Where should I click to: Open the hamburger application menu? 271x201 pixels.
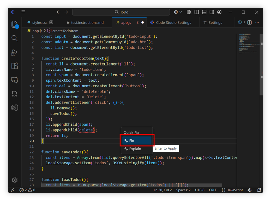23,12
